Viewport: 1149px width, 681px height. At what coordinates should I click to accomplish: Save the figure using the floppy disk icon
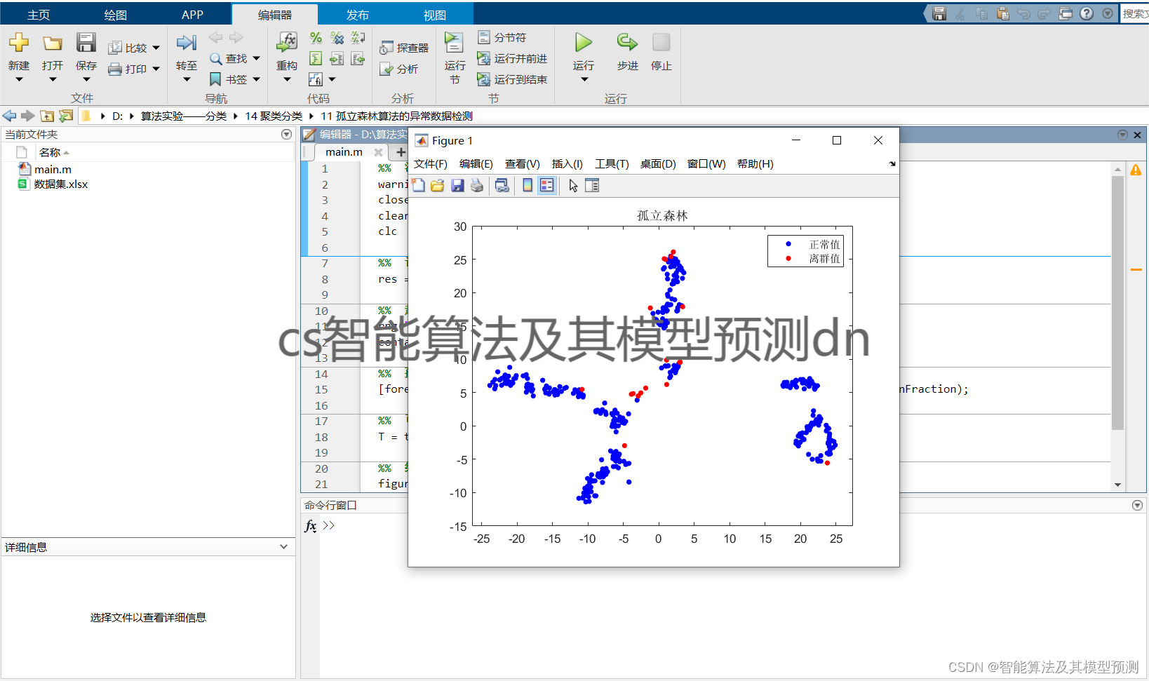tap(457, 185)
